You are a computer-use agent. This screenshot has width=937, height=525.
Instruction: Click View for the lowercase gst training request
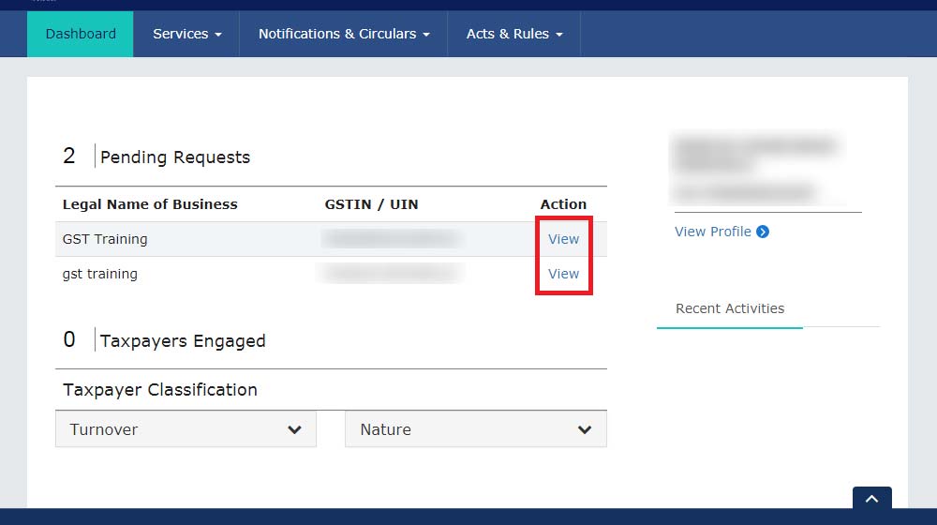(563, 274)
